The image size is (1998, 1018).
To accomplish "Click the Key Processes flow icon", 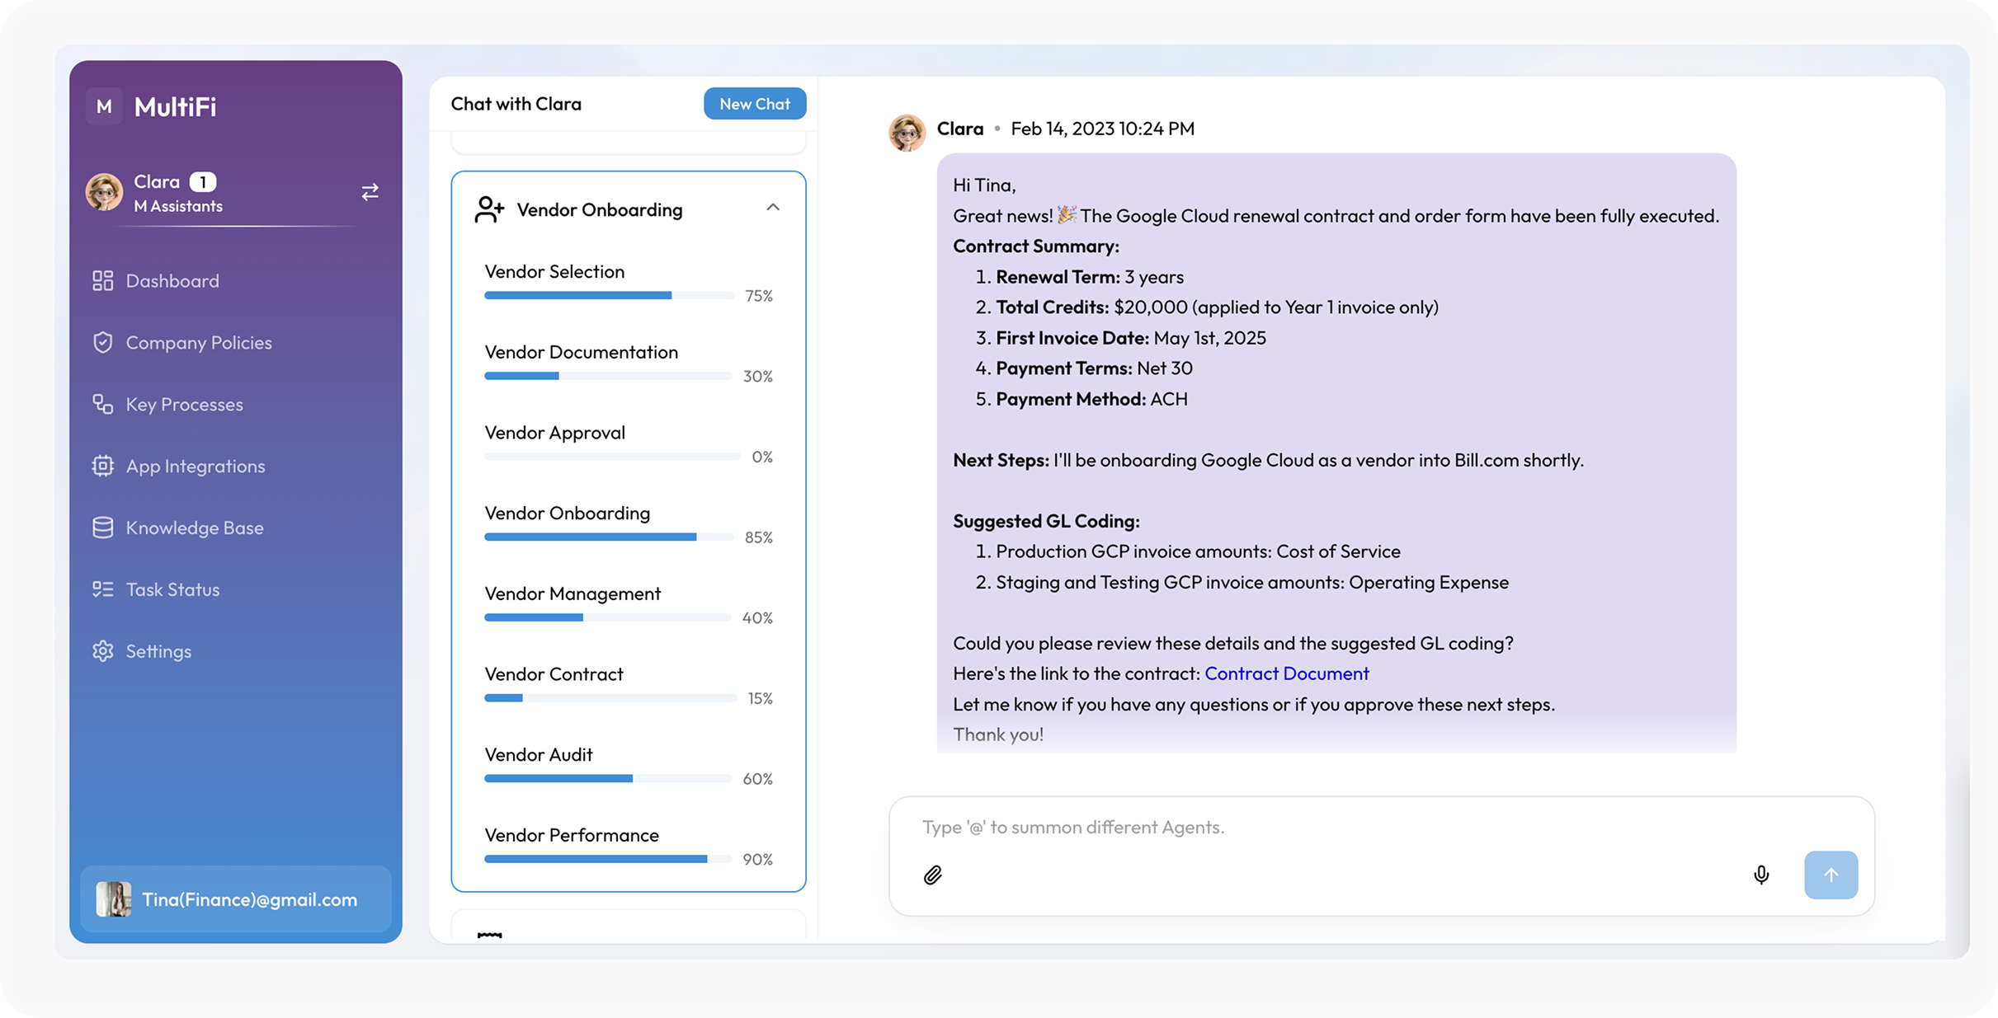I will click(103, 404).
